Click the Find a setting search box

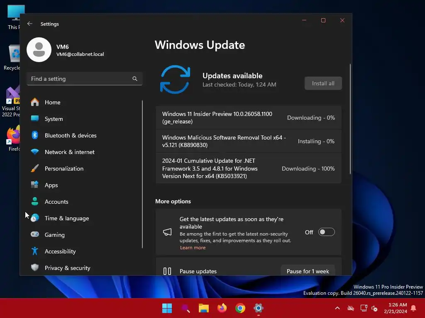(85, 79)
